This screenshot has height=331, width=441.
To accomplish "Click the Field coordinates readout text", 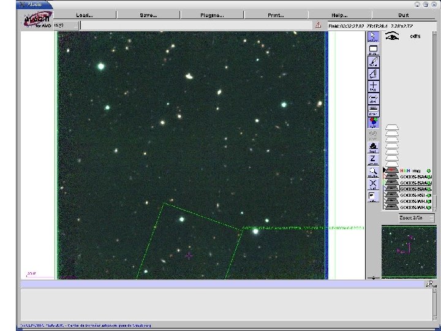I will (371, 26).
